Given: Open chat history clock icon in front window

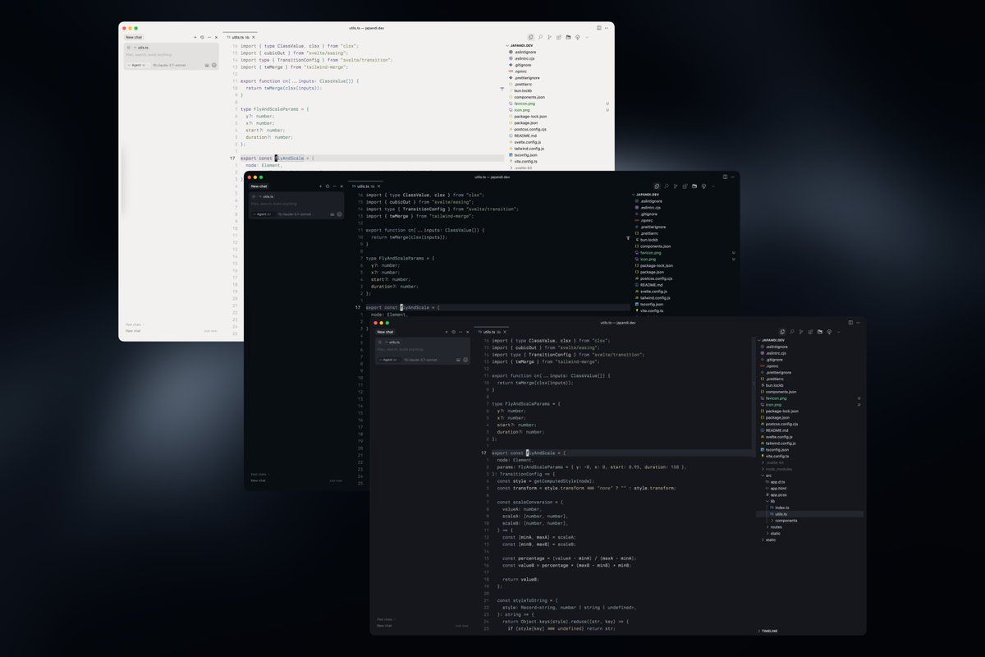Looking at the screenshot, I should pos(453,332).
